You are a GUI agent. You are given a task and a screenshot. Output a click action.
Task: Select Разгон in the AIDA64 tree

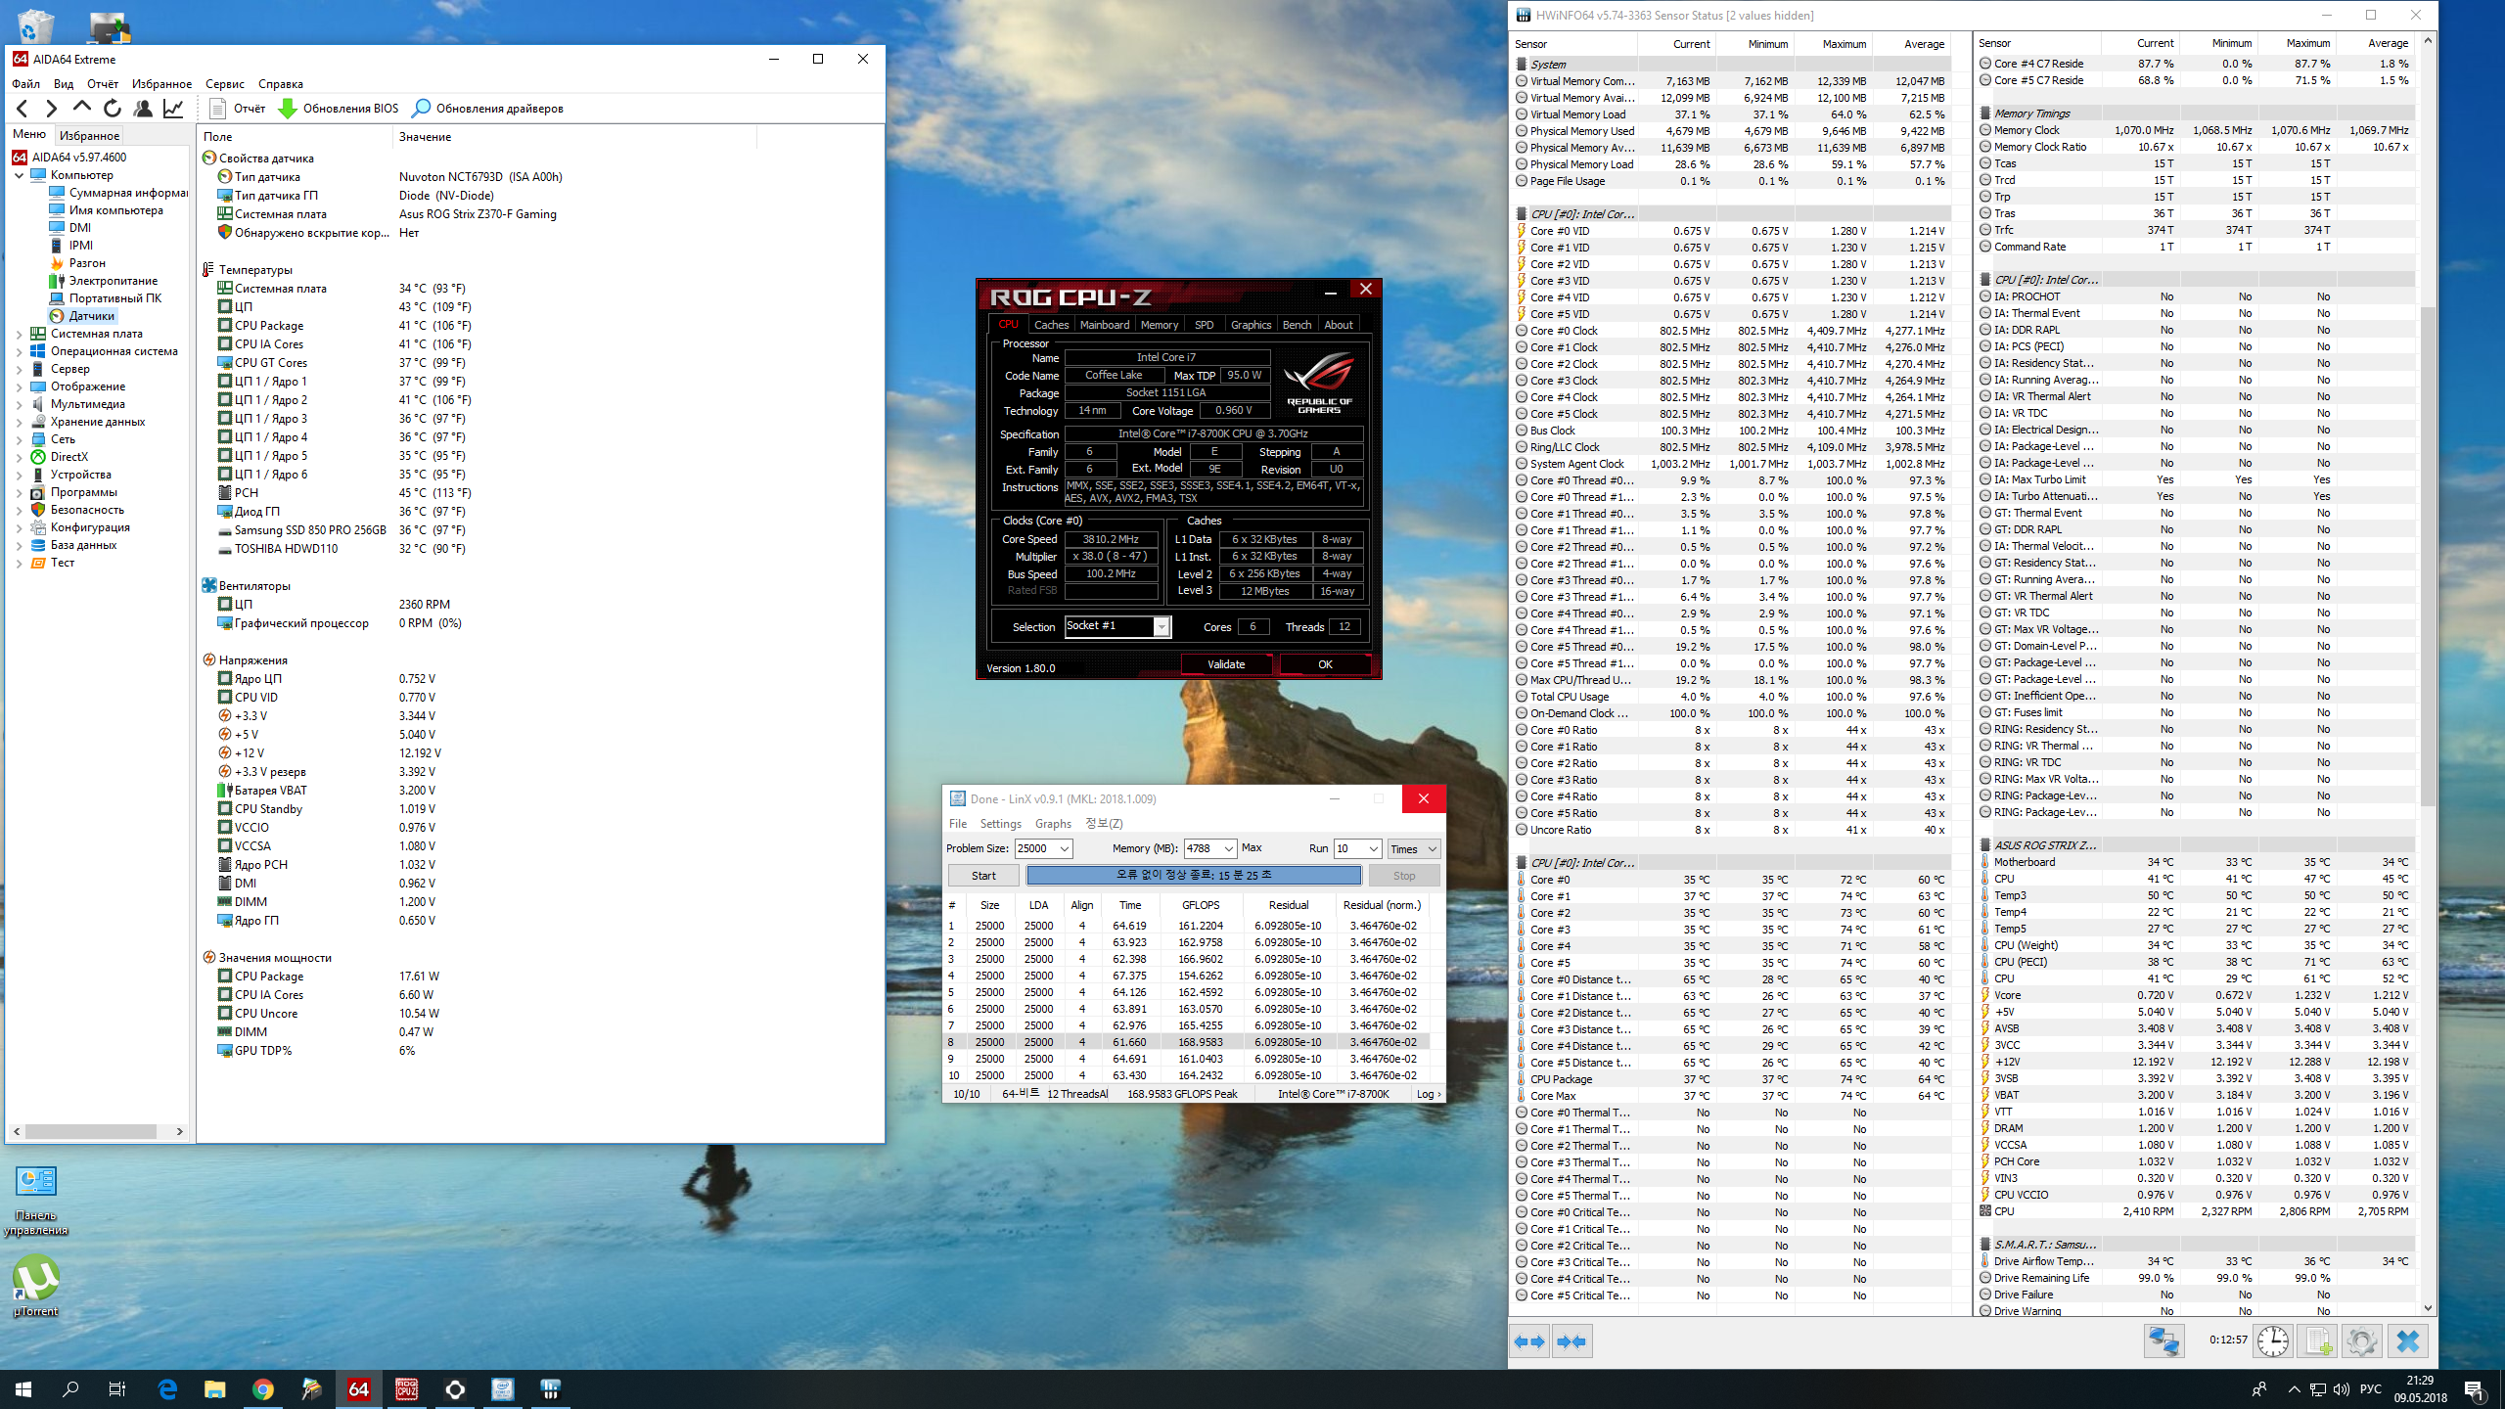tap(87, 263)
